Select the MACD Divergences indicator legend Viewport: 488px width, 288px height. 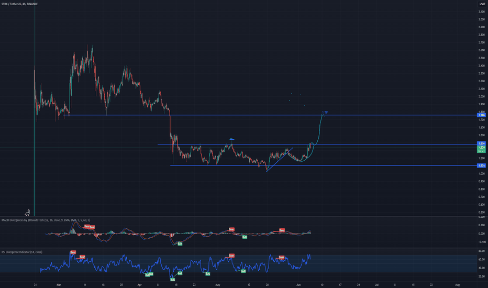click(46, 220)
